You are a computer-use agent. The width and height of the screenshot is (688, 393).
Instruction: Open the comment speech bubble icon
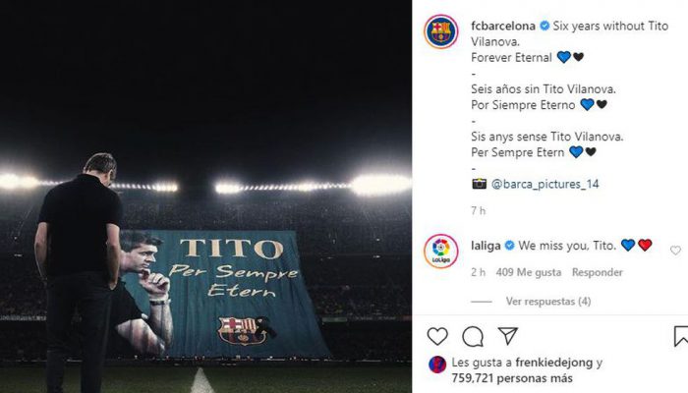click(473, 337)
